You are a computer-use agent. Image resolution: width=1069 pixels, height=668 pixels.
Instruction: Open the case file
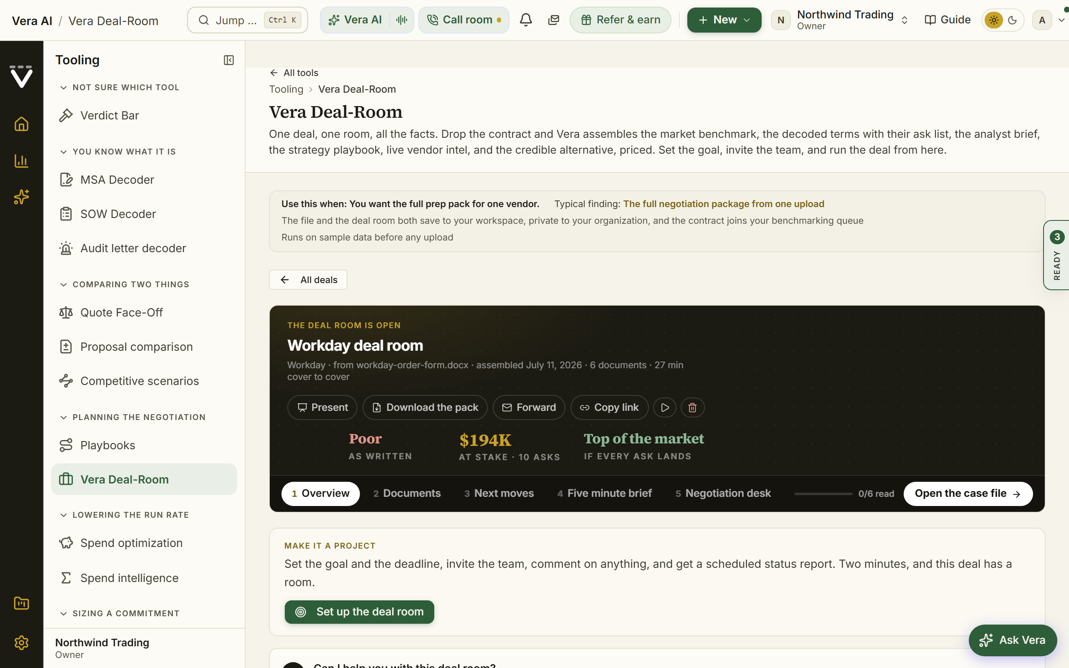[968, 493]
